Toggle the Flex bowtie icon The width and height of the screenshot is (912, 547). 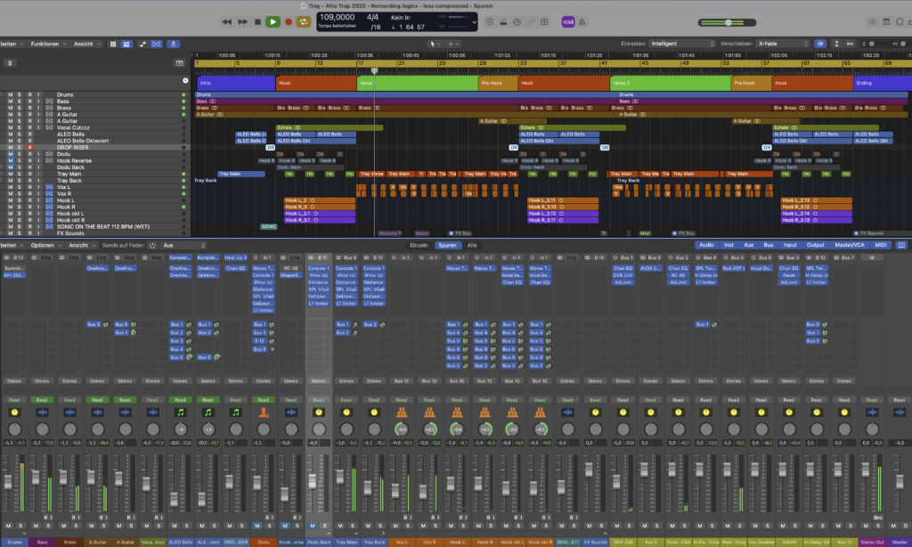pyautogui.click(x=157, y=45)
